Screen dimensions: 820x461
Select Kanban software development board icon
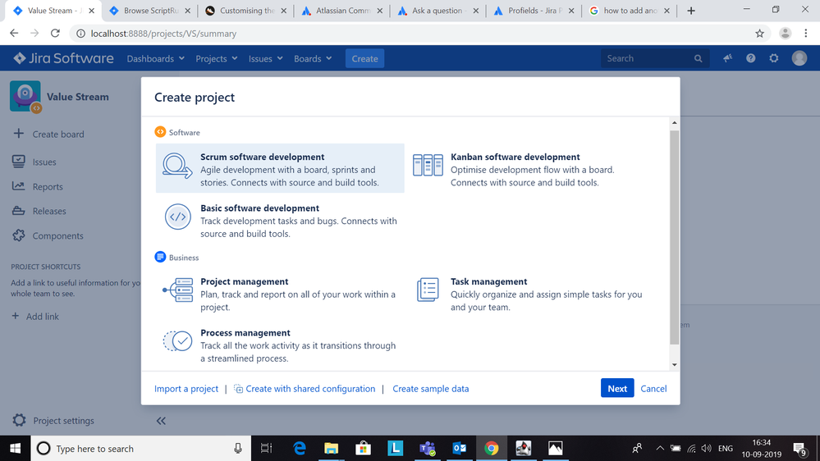428,165
